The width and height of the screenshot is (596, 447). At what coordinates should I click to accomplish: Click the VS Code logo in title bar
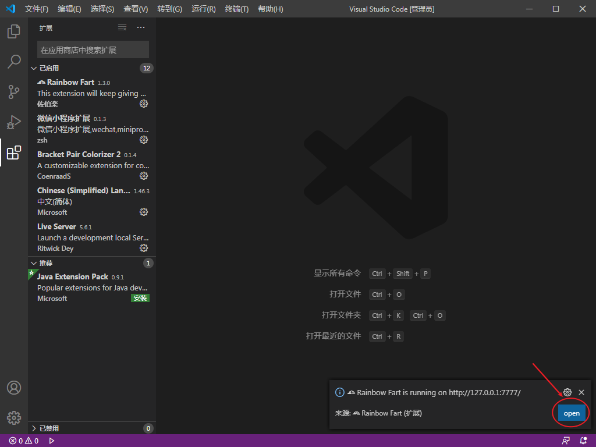pos(10,9)
